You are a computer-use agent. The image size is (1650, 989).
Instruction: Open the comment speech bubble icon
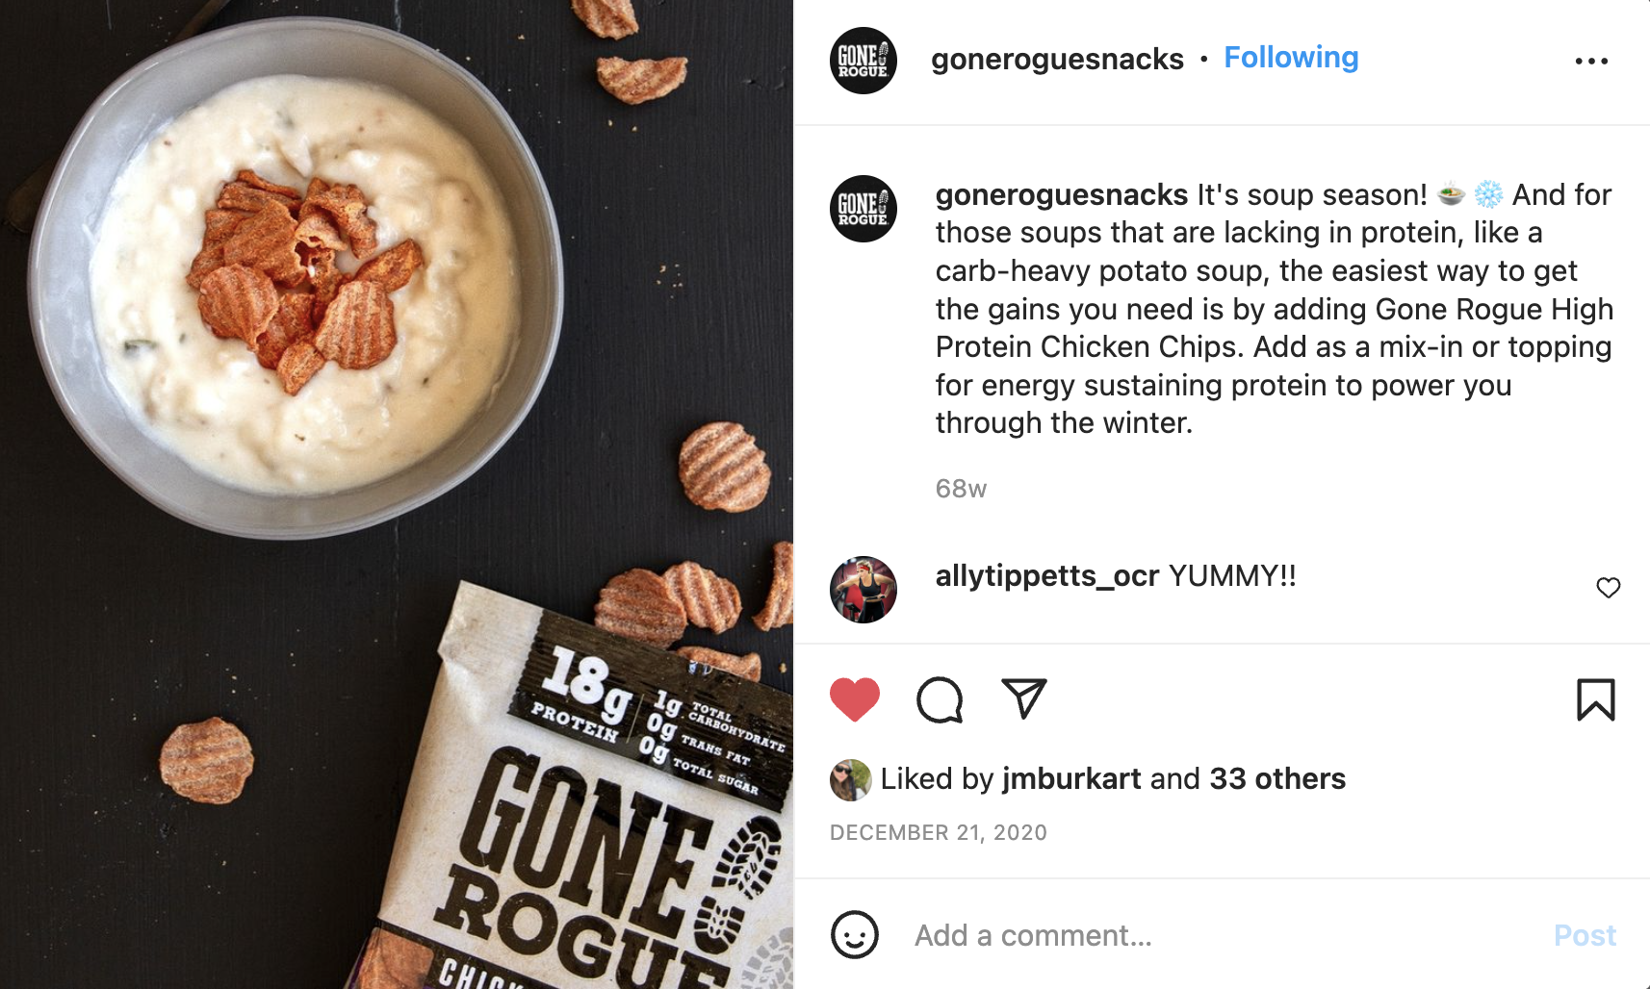pyautogui.click(x=940, y=699)
